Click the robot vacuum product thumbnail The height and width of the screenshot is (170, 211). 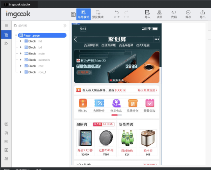click(106, 138)
